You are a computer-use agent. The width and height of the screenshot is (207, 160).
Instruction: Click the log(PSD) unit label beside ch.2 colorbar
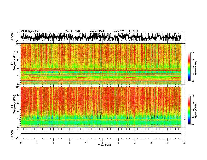point(196,111)
